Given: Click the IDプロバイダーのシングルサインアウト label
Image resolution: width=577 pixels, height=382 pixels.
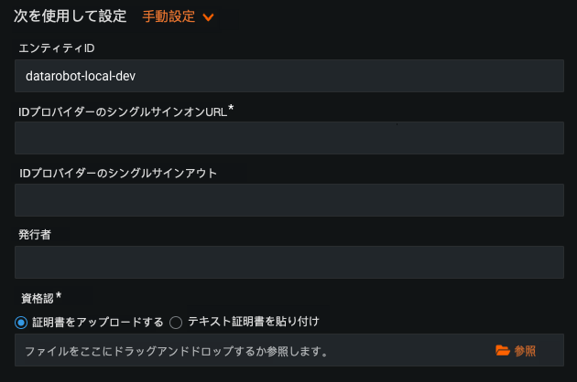Looking at the screenshot, I should (x=117, y=173).
